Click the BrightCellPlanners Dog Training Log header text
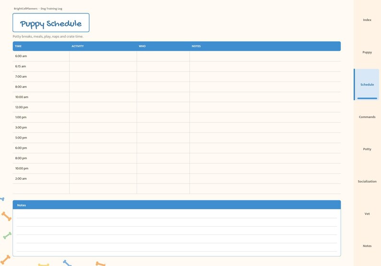The height and width of the screenshot is (266, 381). pos(38,9)
